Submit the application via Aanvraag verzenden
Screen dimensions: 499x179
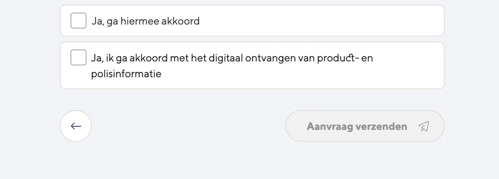point(364,126)
